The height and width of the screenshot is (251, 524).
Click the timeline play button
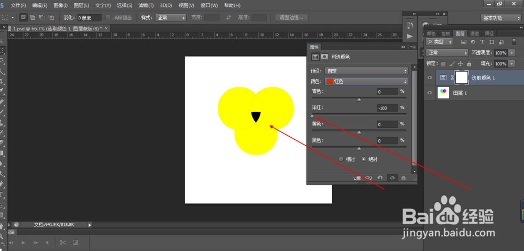coord(24,242)
